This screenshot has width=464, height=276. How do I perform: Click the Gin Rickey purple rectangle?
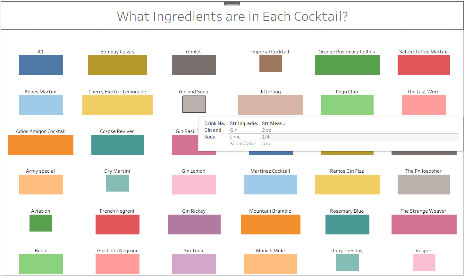click(194, 225)
